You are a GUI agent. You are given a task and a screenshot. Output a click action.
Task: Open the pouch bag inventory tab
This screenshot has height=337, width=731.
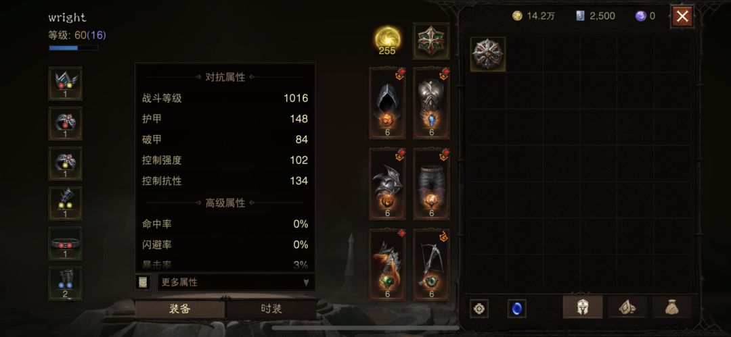tap(672, 307)
